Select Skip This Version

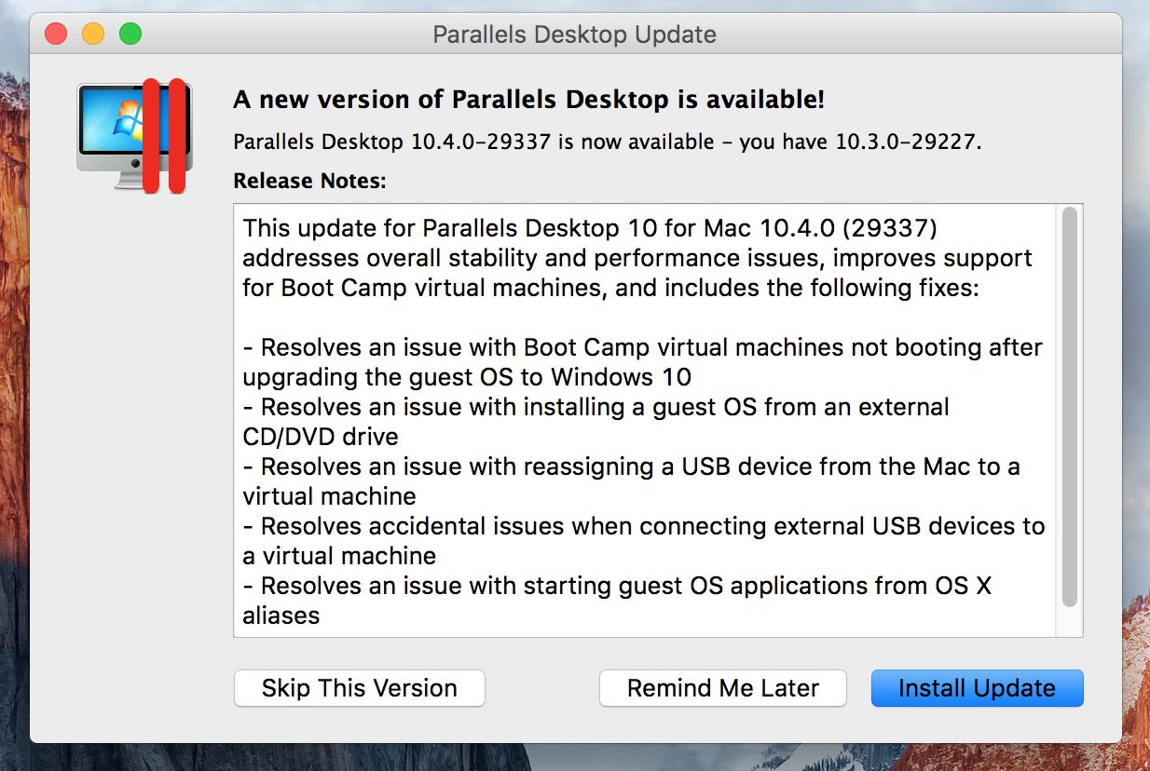coord(359,688)
